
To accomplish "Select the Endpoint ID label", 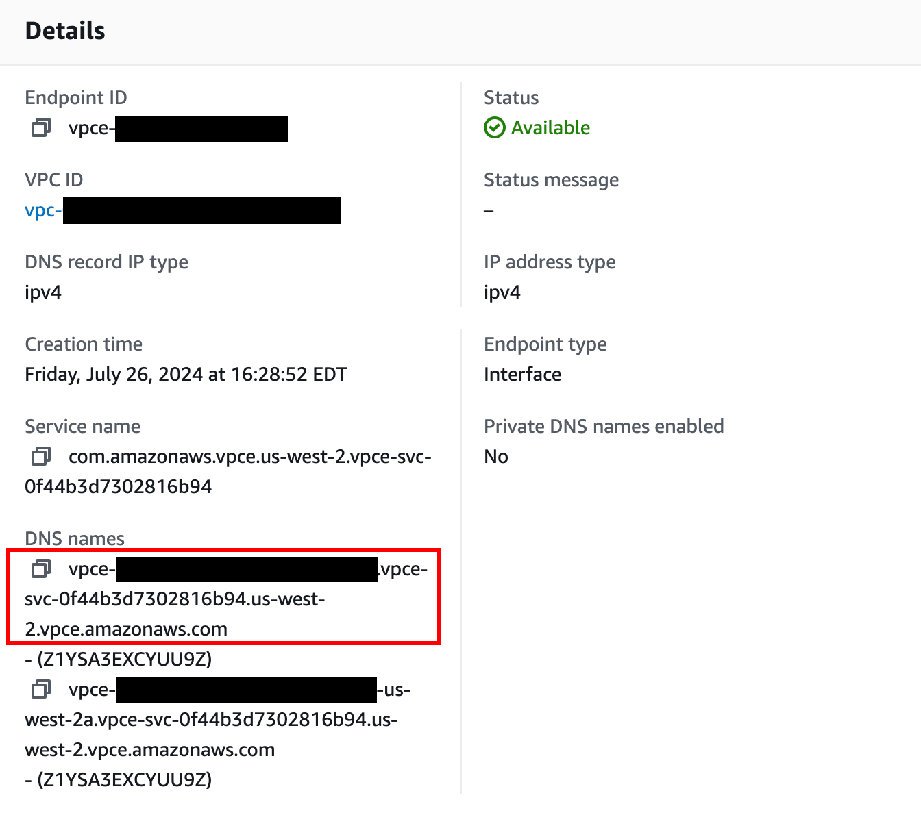I will click(x=75, y=97).
